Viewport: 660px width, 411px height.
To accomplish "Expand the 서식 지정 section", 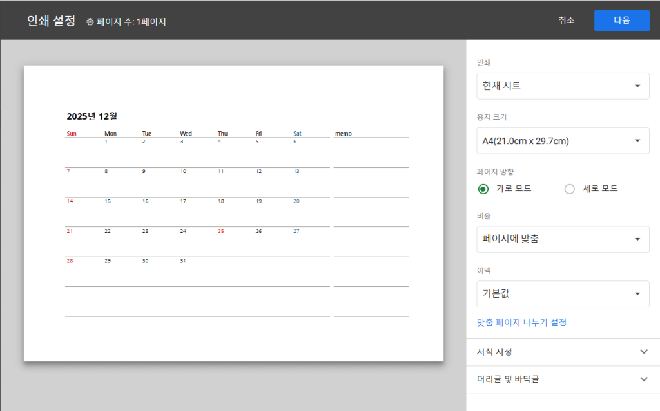I will pyautogui.click(x=493, y=352).
